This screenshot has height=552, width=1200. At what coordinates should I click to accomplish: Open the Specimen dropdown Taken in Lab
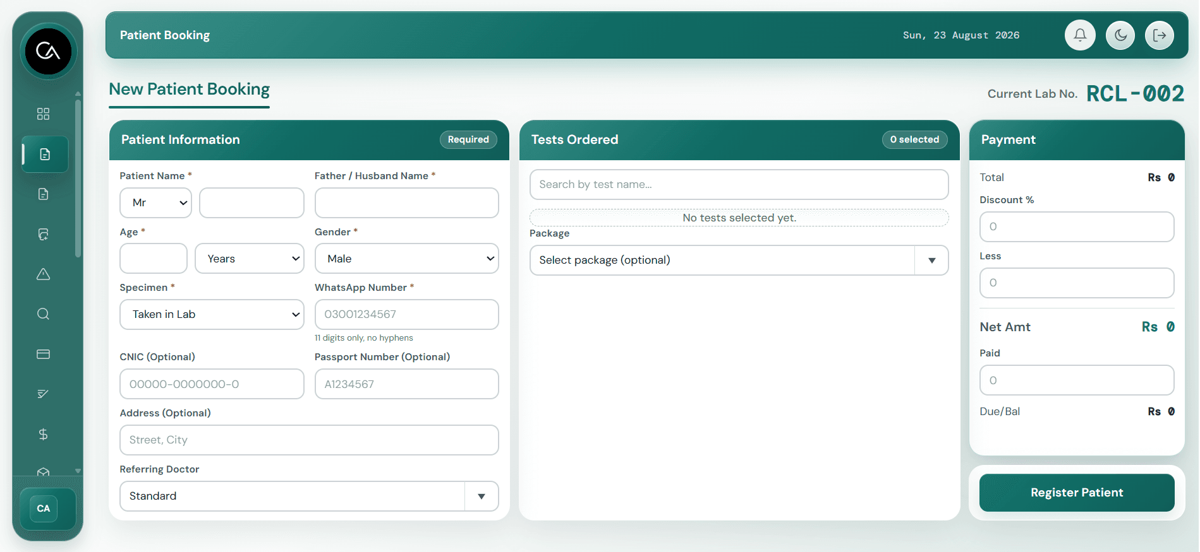pyautogui.click(x=212, y=314)
